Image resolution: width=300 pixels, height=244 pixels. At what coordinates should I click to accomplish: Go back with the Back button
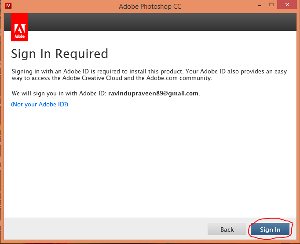[x=227, y=229]
